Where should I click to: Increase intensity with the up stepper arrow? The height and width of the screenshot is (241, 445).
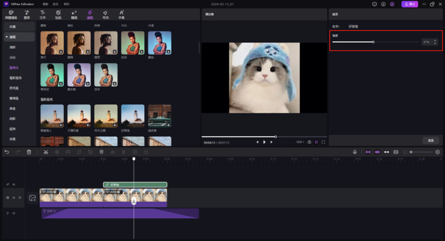435,40
